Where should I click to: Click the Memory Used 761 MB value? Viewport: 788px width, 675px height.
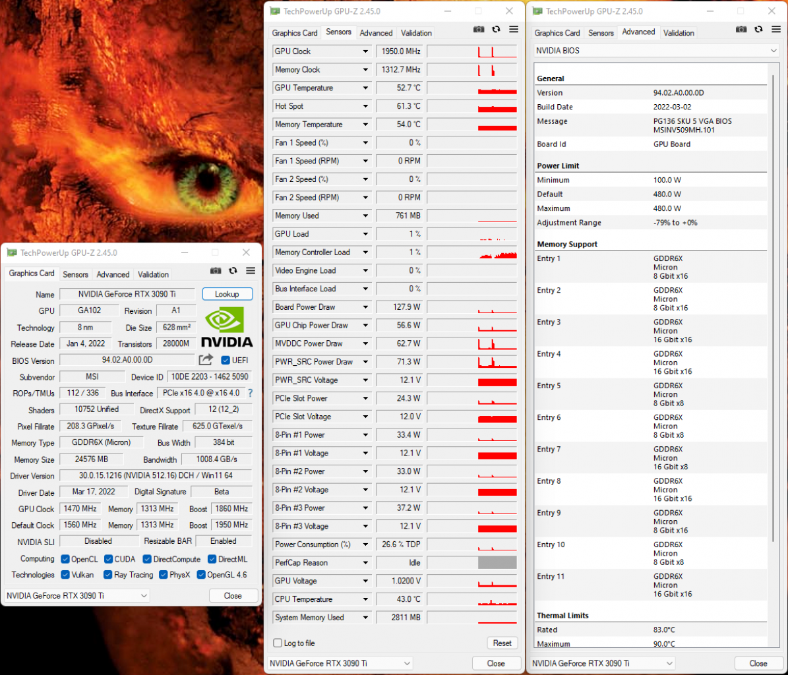click(x=400, y=216)
